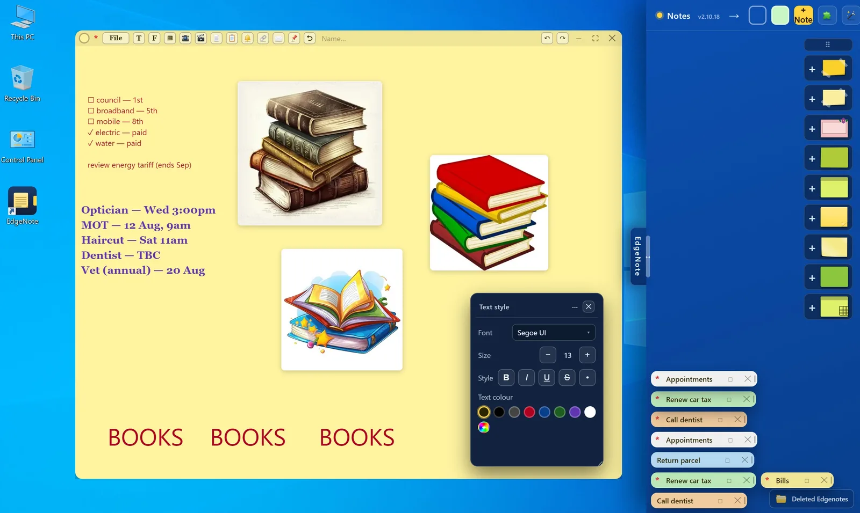860x513 pixels.
Task: Click the arrow next to version number
Action: 734,16
